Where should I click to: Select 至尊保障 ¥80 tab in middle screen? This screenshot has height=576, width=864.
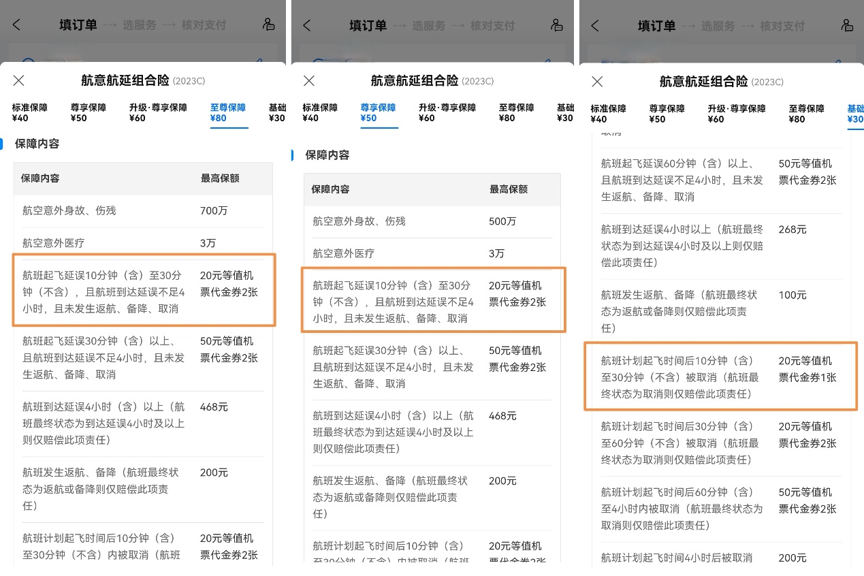click(516, 113)
